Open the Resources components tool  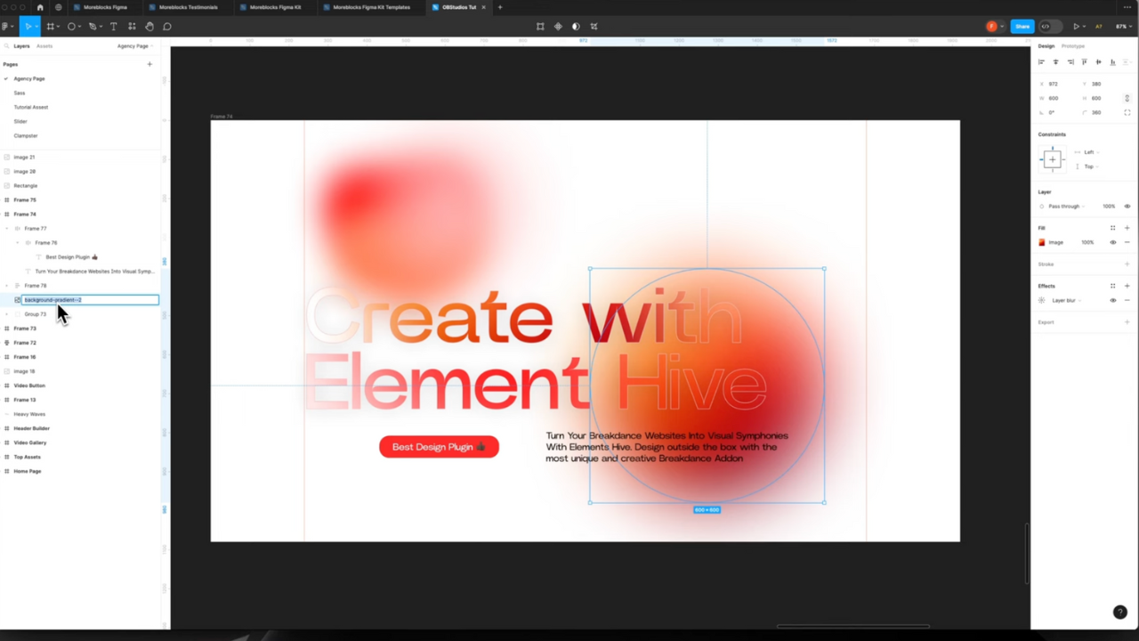coord(132,27)
